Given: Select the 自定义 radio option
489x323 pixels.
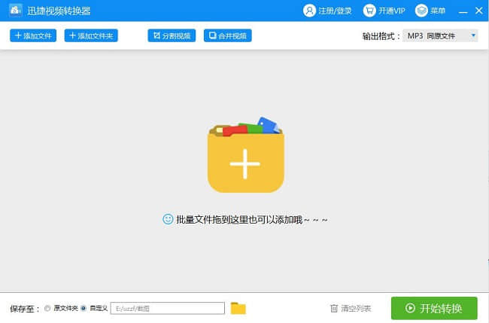Looking at the screenshot, I should pyautogui.click(x=84, y=309).
